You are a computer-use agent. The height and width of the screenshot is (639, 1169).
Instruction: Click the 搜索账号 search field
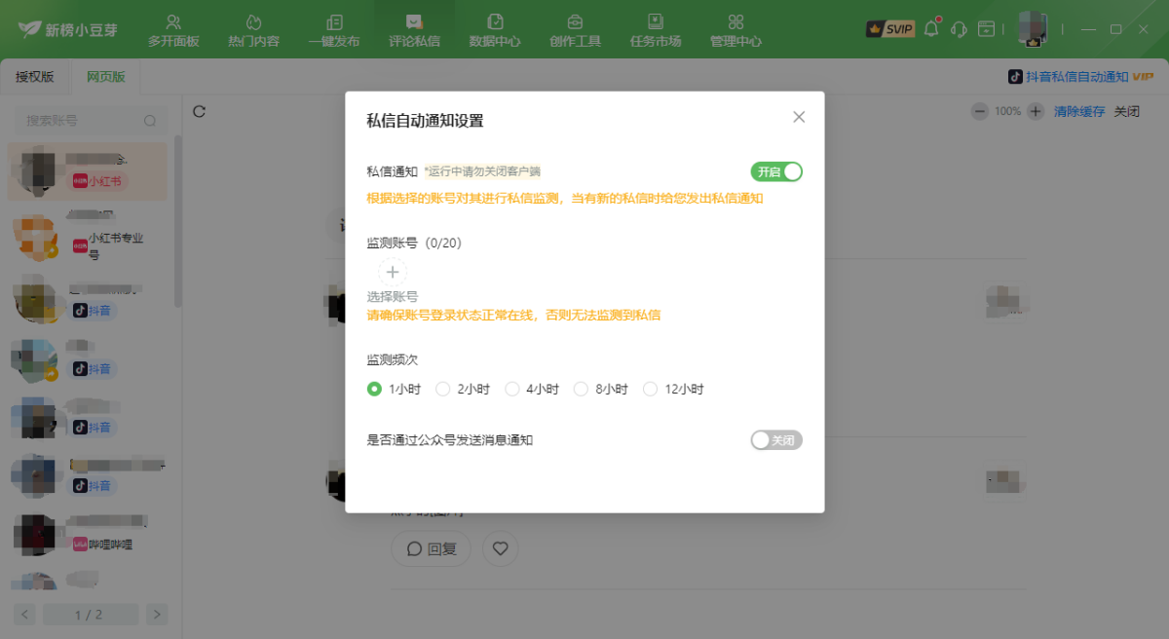[83, 121]
